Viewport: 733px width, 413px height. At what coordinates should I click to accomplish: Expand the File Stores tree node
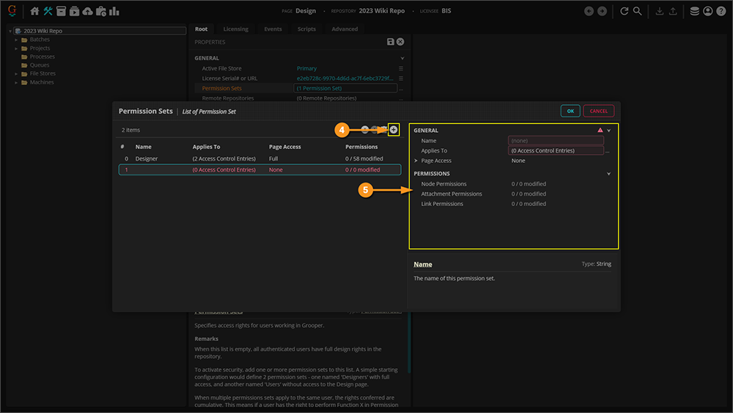16,73
